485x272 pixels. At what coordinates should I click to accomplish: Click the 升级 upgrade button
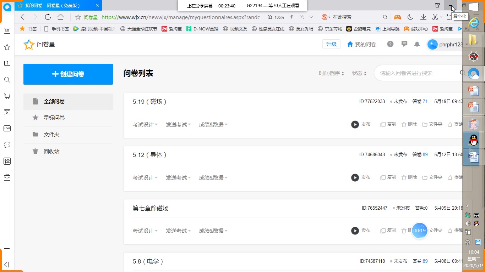331,44
